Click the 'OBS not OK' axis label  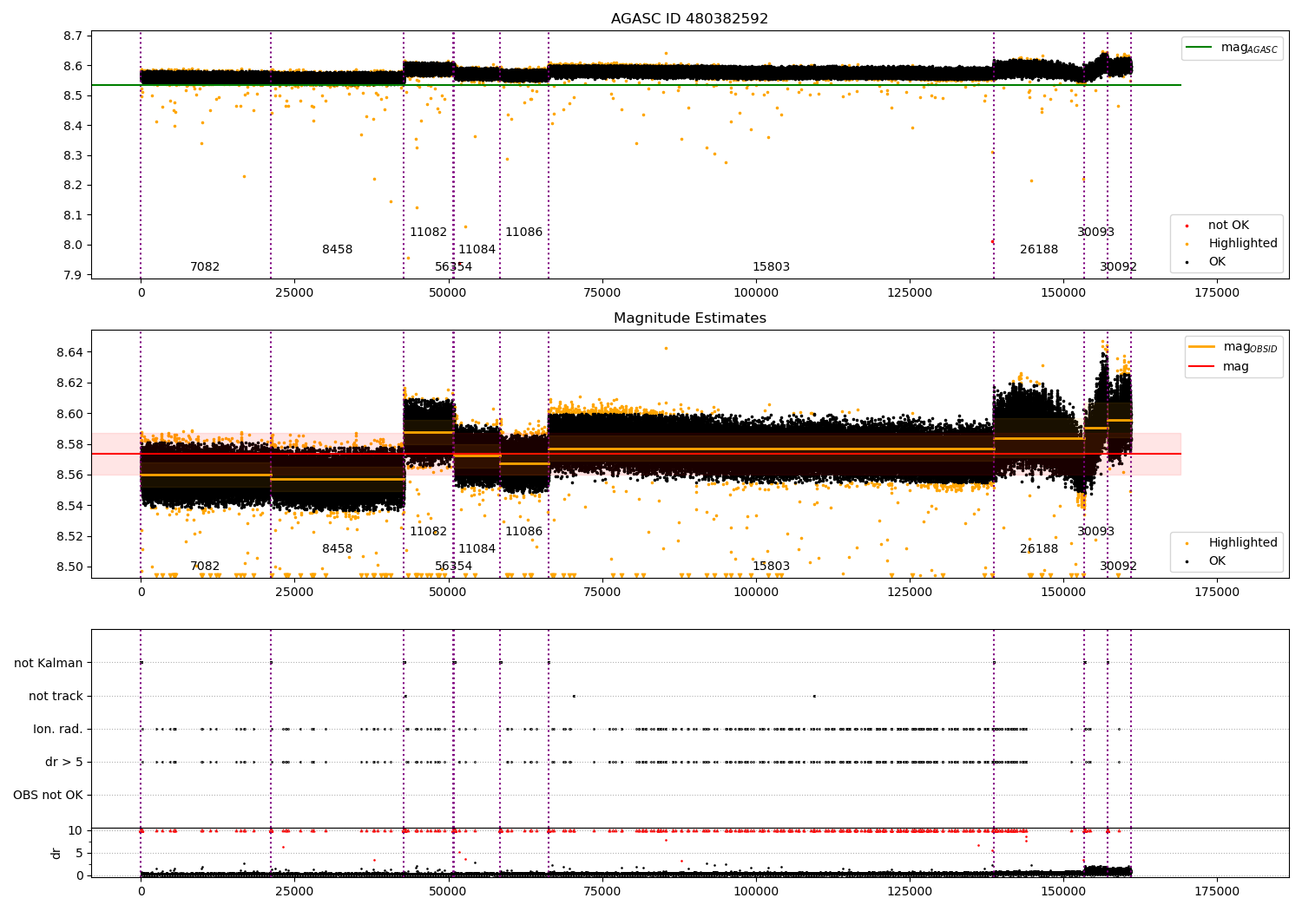(x=48, y=795)
